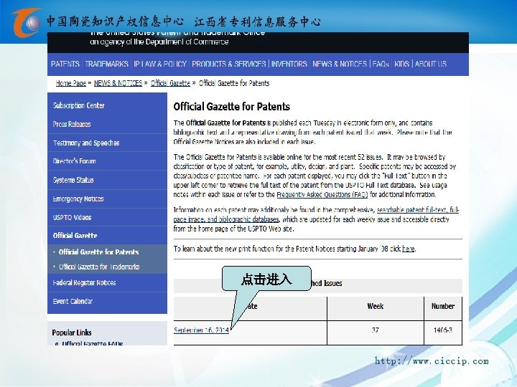Open the TRADEMARKS navigation item
517x387 pixels.
click(106, 64)
